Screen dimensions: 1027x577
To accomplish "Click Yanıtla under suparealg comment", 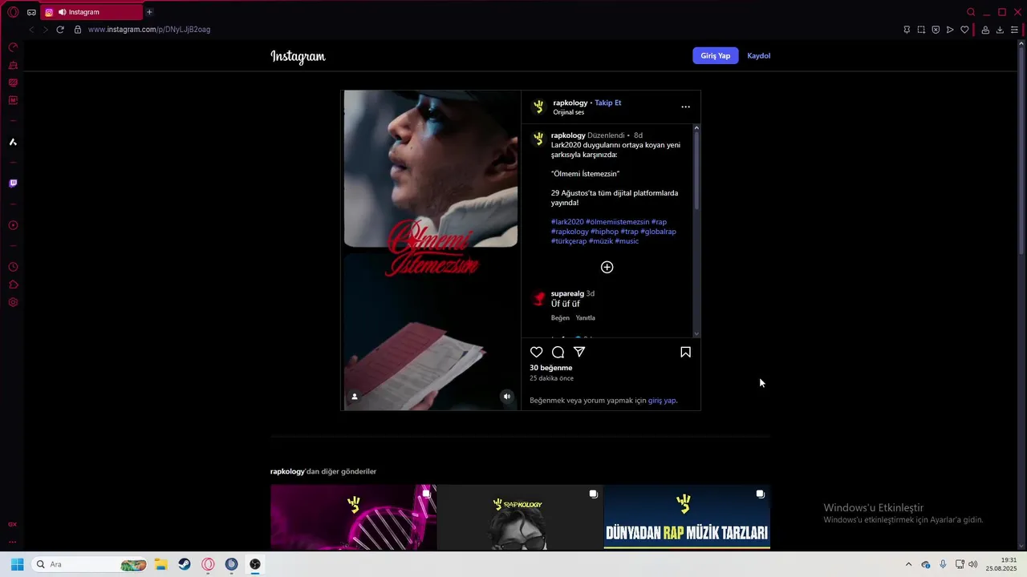I will (x=586, y=318).
